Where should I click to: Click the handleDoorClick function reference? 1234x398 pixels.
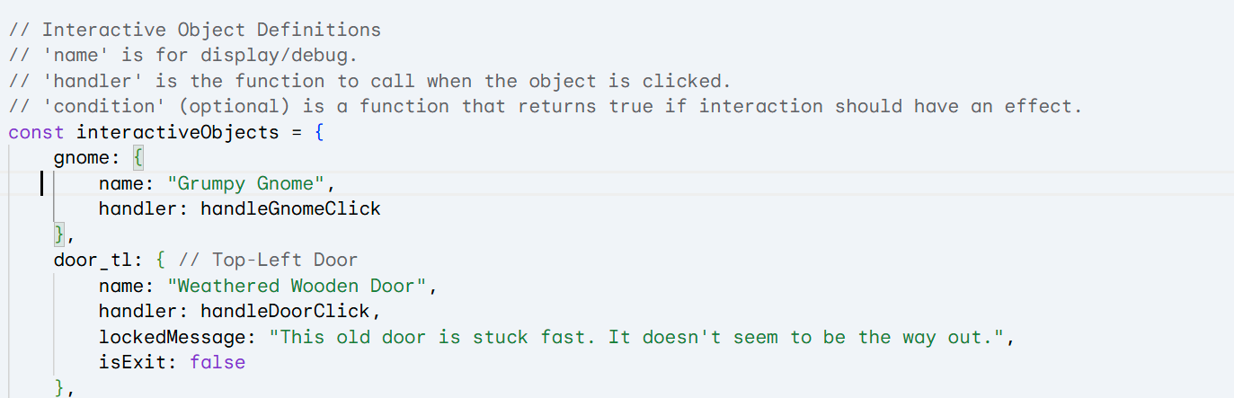(x=285, y=312)
